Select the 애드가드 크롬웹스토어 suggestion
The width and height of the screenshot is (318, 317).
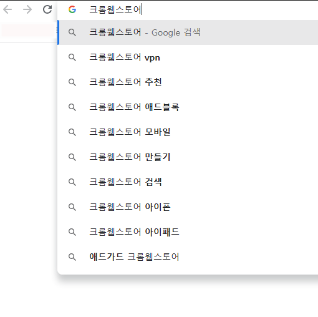click(x=188, y=257)
